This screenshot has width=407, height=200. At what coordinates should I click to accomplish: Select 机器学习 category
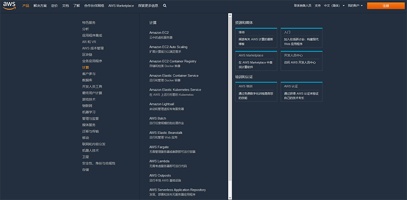pos(89,112)
